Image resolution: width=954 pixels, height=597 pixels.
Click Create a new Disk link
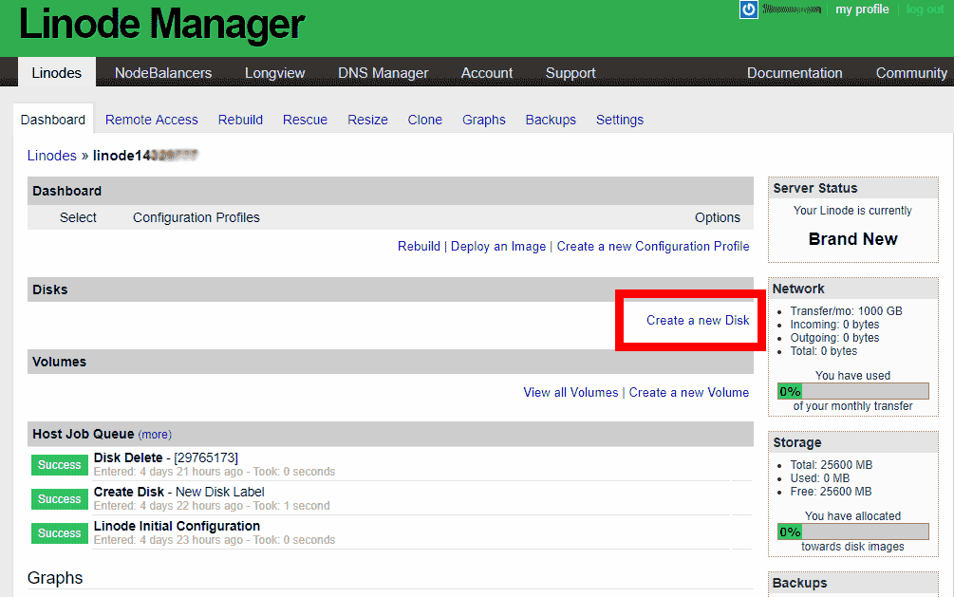pos(698,320)
